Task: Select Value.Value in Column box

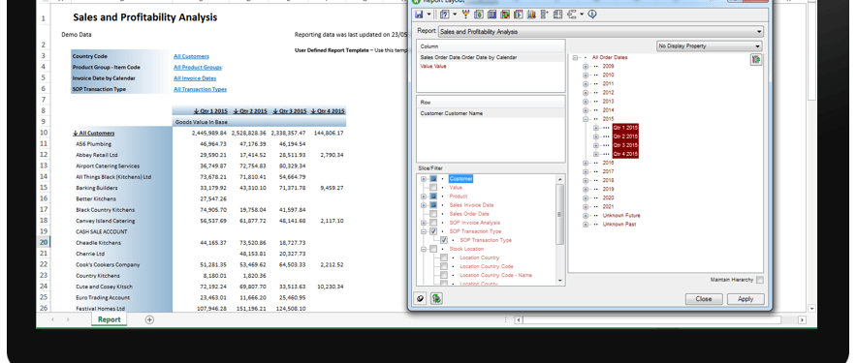Action: [x=433, y=66]
